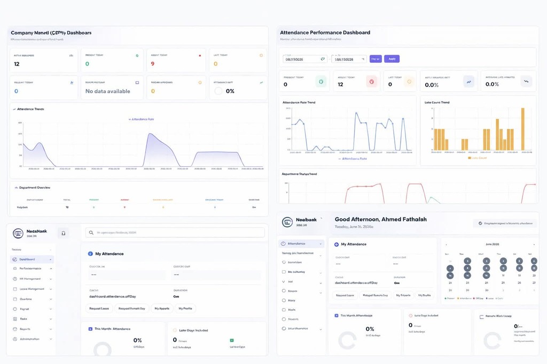The height and width of the screenshot is (364, 547).
Task: Click the Administration icon in sidebar
Action: tap(14, 339)
